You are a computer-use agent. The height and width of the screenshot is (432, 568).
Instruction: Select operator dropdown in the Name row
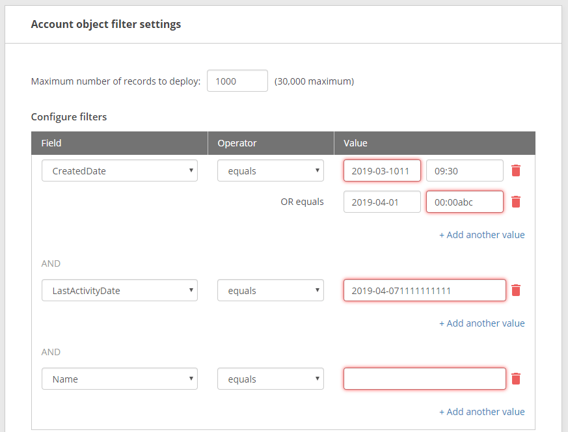pos(270,379)
